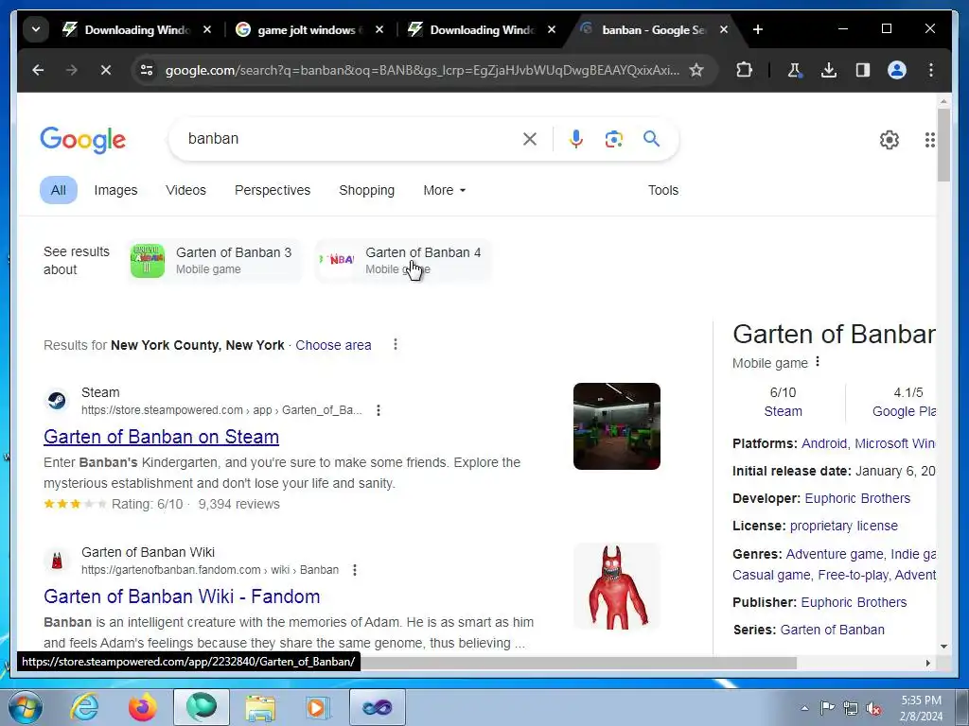Click the muted volume tray icon

click(873, 708)
